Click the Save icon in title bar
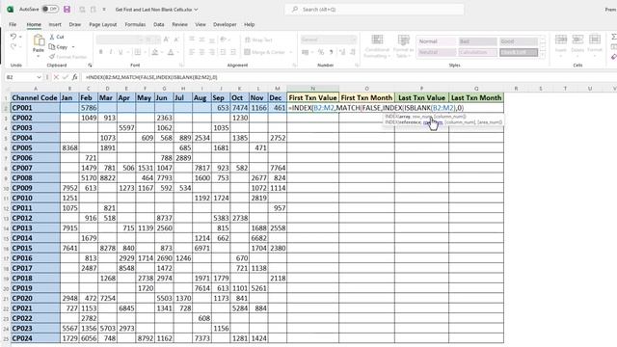The height and width of the screenshot is (347, 617). [x=67, y=9]
